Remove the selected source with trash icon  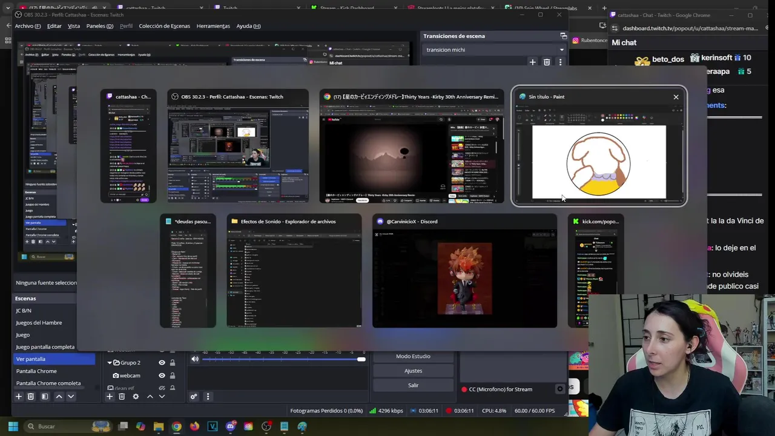pyautogui.click(x=122, y=397)
